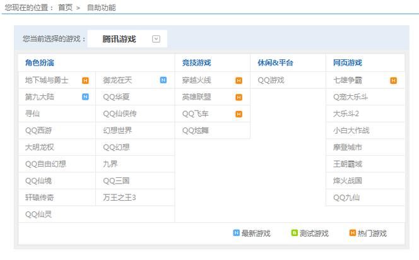Screen dimensions: 419x260
Task: Choose the game 轩辕传奇
Action: (40, 198)
